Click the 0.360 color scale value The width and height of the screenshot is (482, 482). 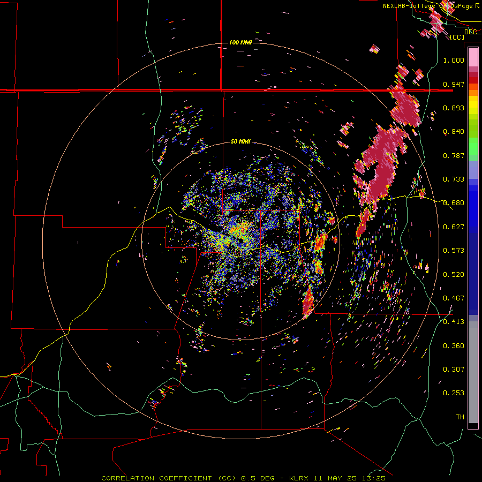coord(454,346)
